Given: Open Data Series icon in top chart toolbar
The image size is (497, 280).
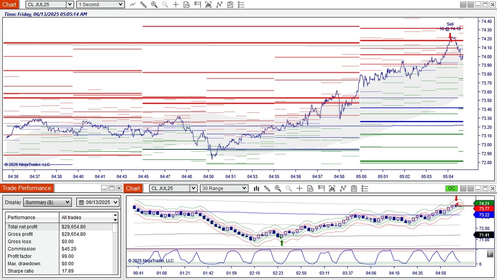Looking at the screenshot, I should pyautogui.click(x=209, y=5).
